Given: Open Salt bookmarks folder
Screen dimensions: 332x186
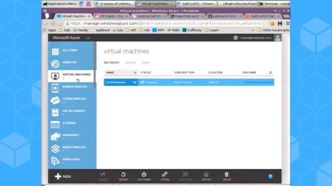Looking at the screenshot, I should tap(64, 30).
